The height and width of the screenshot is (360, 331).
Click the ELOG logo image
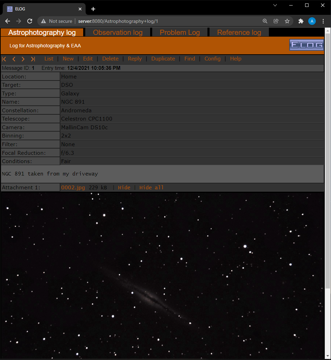pos(306,45)
